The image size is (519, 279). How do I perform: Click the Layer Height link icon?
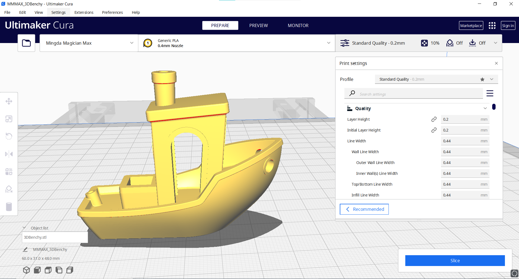(434, 119)
